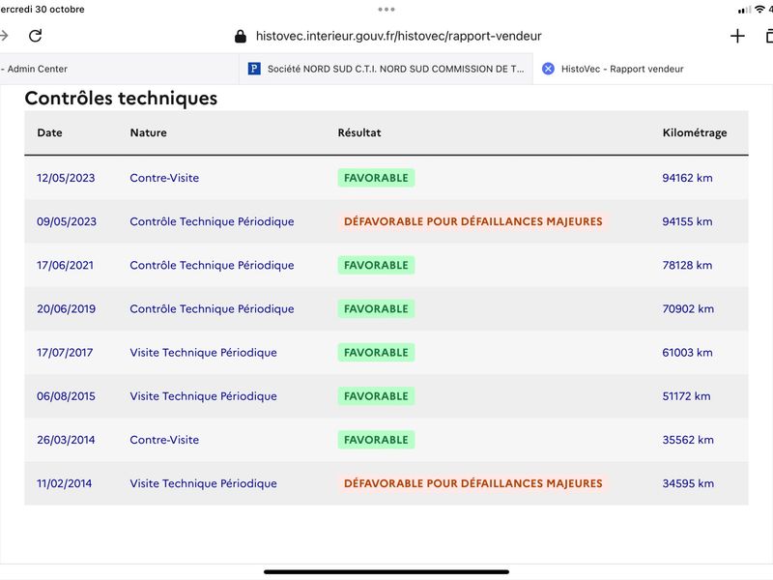Close the HistoVec tab with the X icon
Image resolution: width=773 pixels, height=580 pixels.
point(548,69)
